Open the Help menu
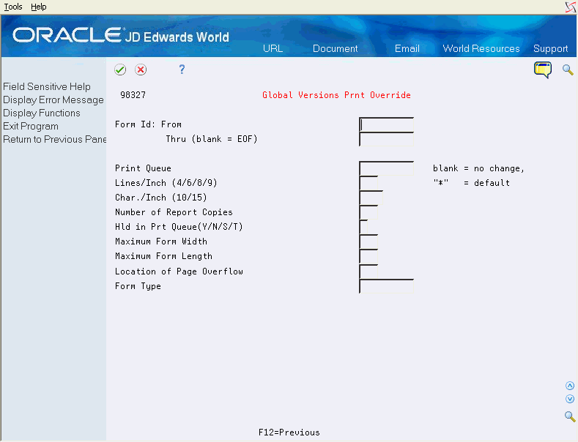Viewport: 578px width, 442px height. (39, 7)
